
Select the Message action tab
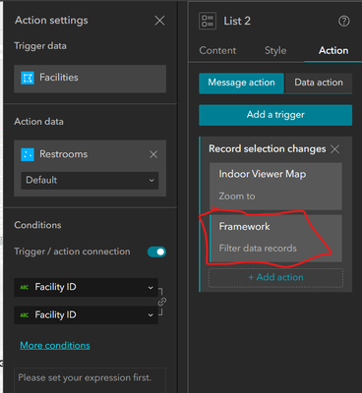(x=241, y=83)
